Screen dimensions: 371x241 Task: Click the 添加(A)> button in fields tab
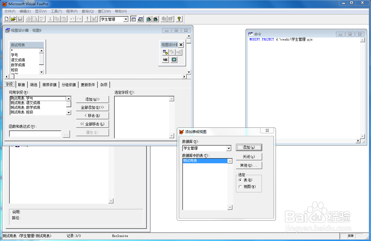[x=92, y=99]
